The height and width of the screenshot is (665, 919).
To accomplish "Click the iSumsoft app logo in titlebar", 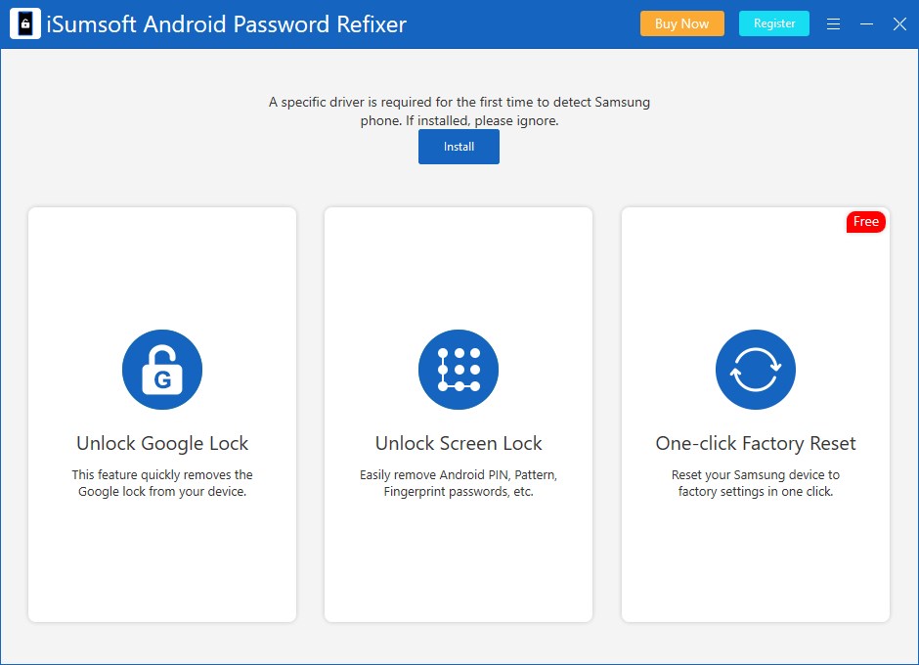I will pyautogui.click(x=23, y=22).
